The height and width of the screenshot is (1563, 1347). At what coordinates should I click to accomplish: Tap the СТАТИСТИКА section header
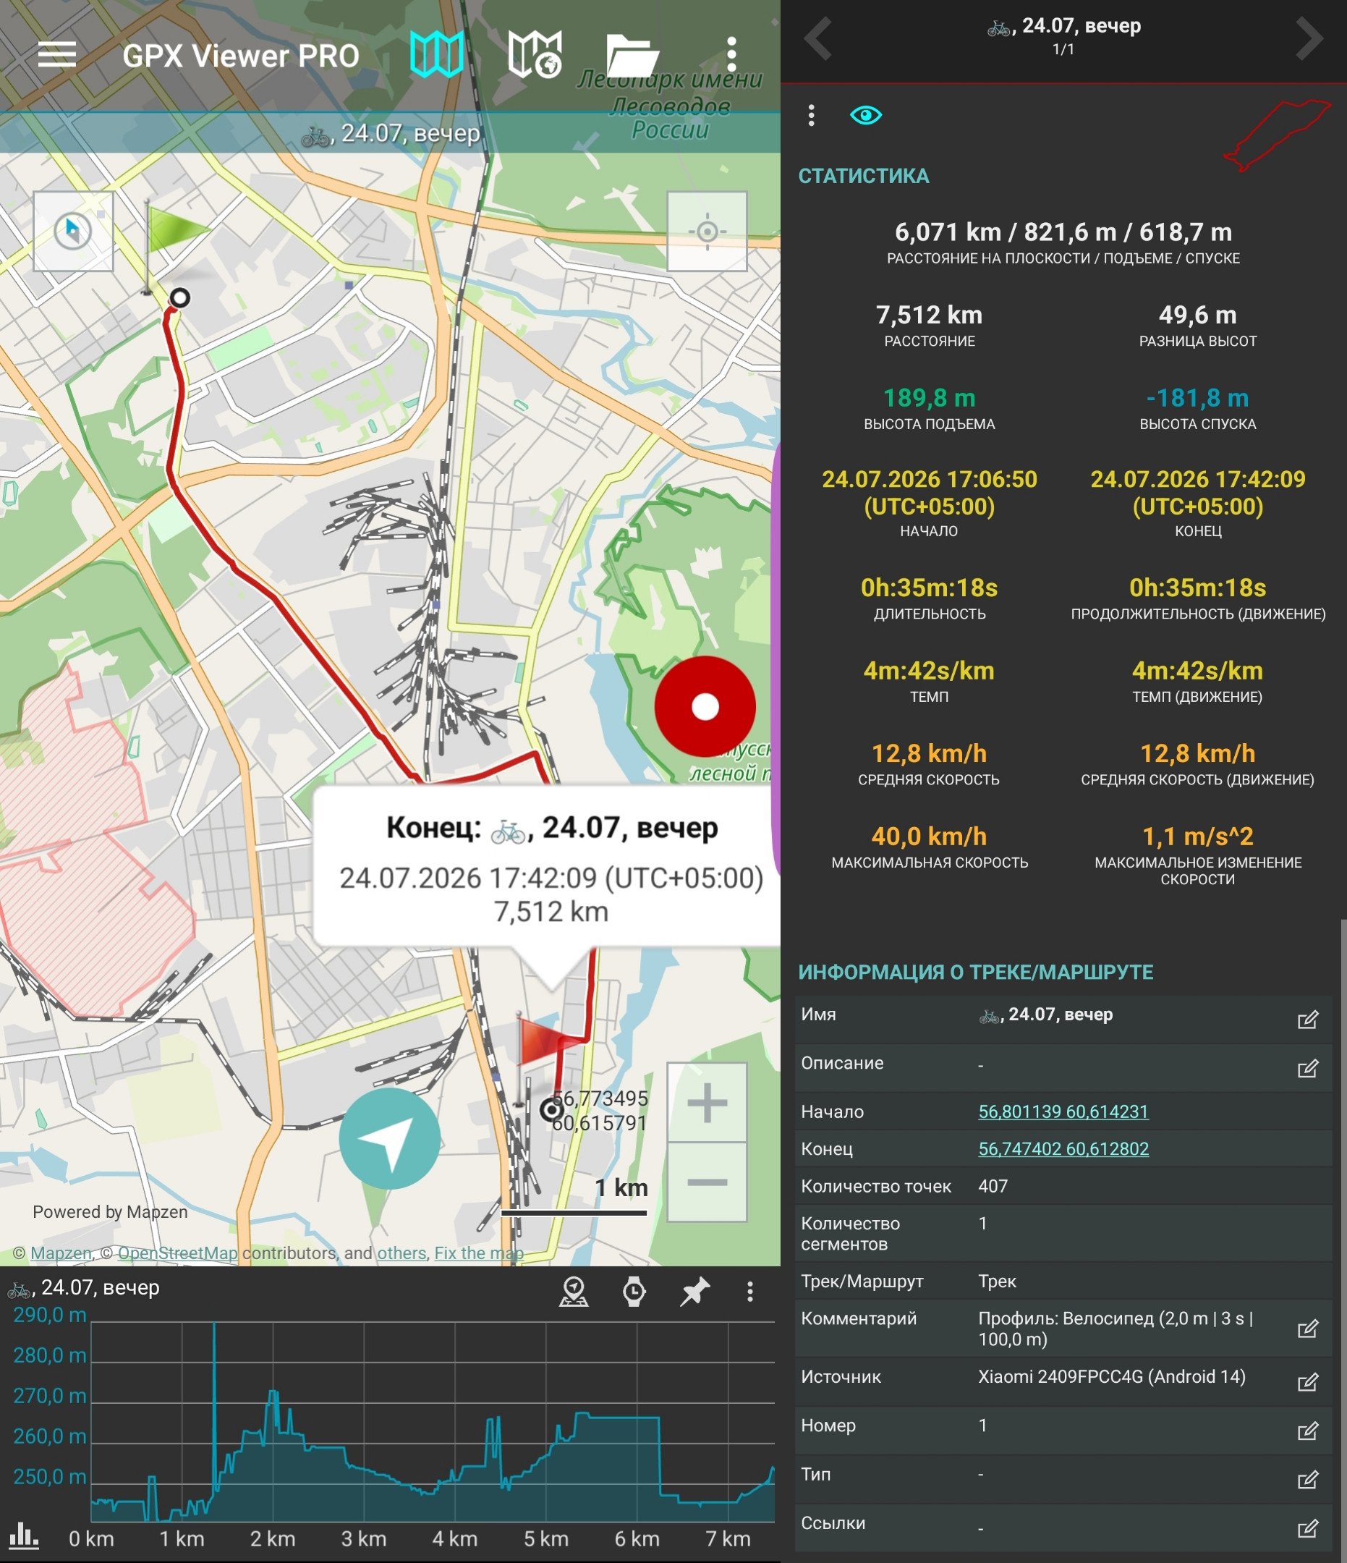864,176
